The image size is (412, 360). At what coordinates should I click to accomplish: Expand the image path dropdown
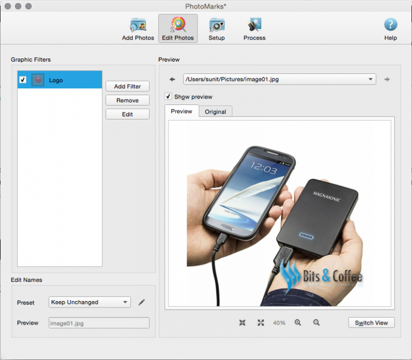pyautogui.click(x=371, y=79)
